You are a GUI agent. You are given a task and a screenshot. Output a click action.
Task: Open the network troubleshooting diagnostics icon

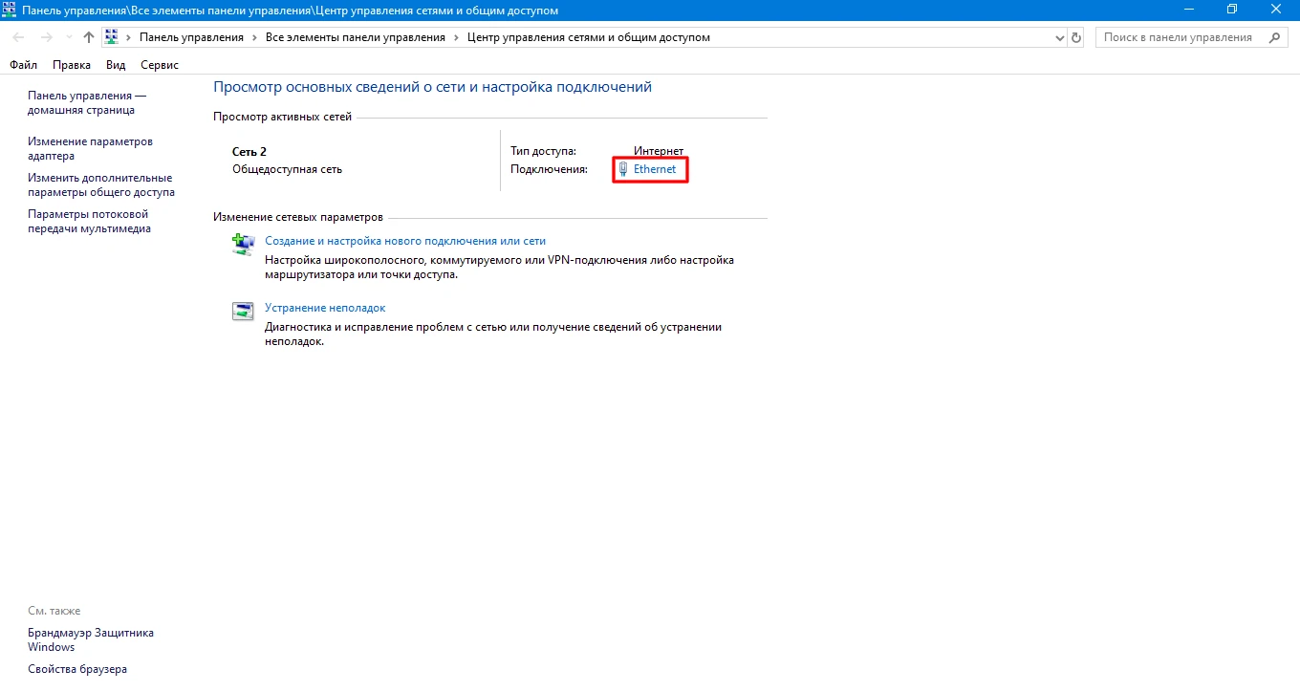(x=243, y=311)
